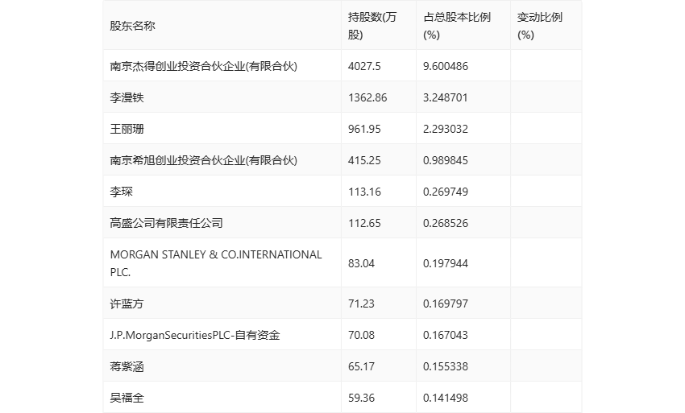Click the holding value 112.65
The height and width of the screenshot is (413, 685).
click(364, 223)
